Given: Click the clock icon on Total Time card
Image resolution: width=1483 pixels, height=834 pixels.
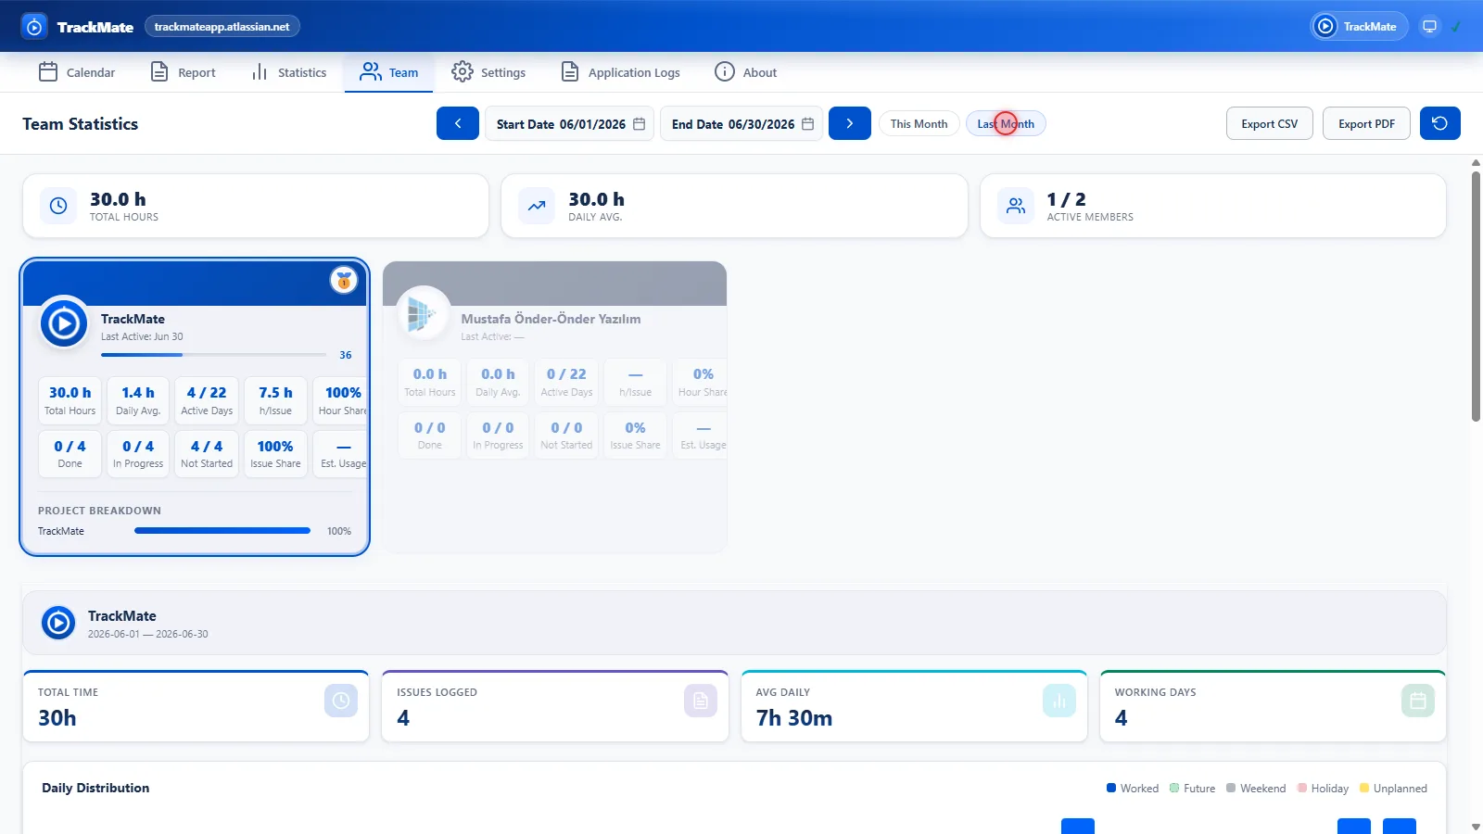Looking at the screenshot, I should (x=341, y=701).
